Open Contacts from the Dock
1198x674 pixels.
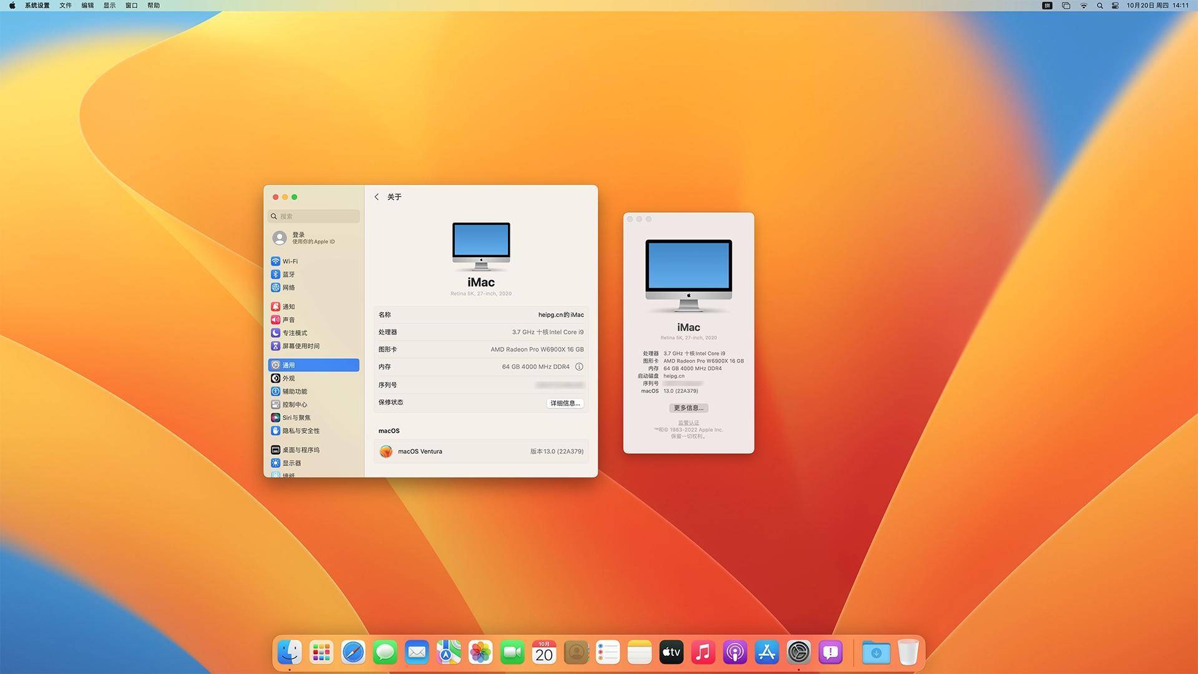(x=576, y=653)
